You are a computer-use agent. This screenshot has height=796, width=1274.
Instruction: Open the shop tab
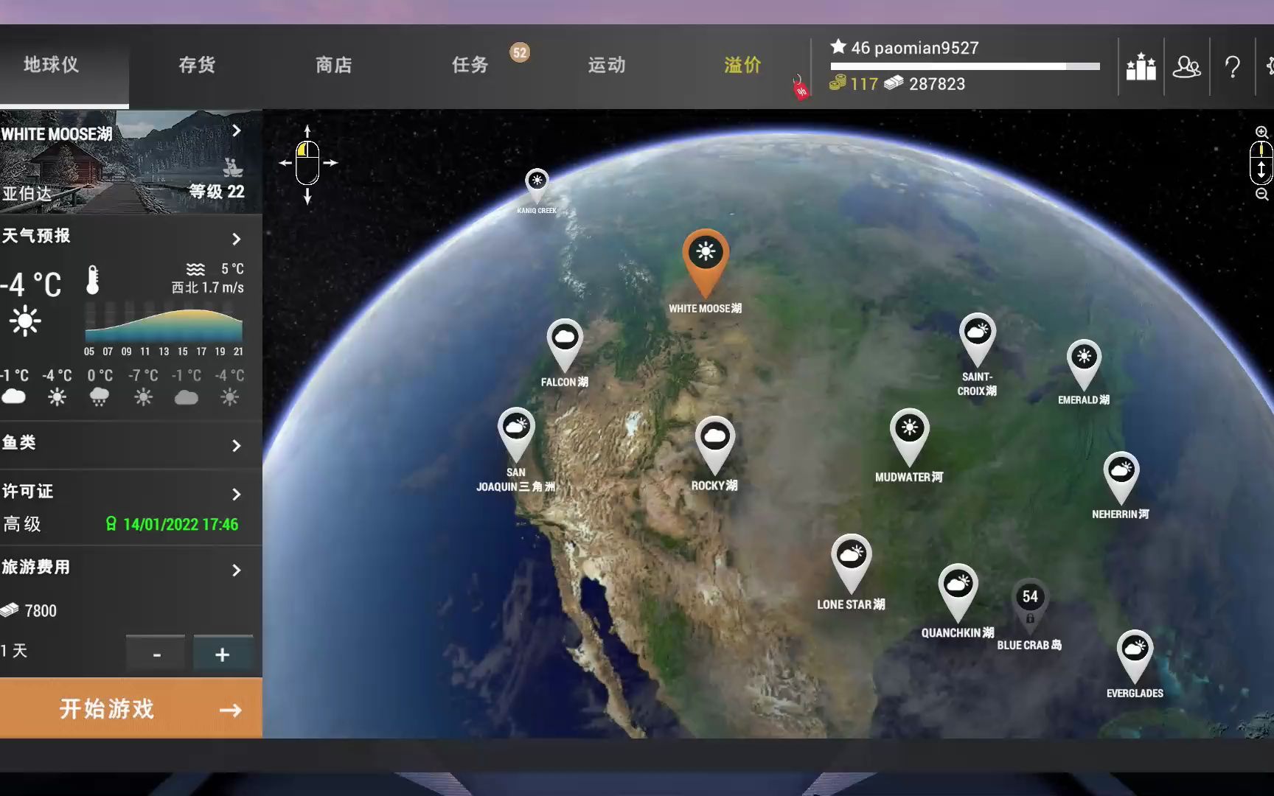pos(334,65)
